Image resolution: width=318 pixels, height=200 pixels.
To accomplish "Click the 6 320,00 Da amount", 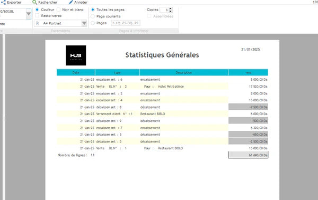I will coord(259,128).
